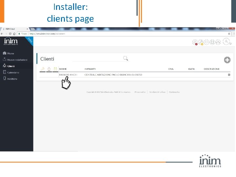This screenshot has height=177, width=236.
Task: Open the alarm bell notifications icon
Action: click(195, 42)
